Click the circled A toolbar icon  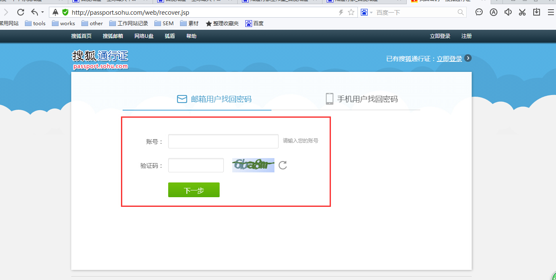[x=494, y=12]
